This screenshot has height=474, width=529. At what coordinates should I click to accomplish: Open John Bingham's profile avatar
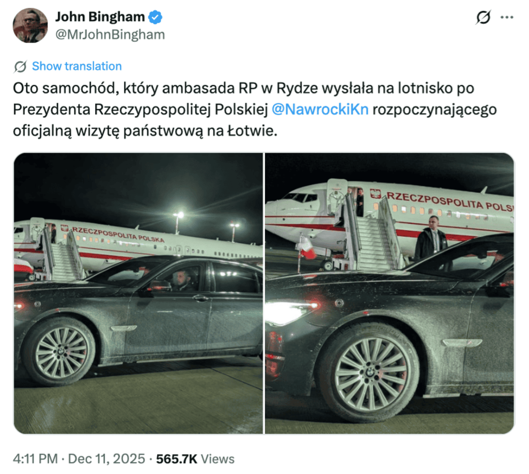(30, 26)
